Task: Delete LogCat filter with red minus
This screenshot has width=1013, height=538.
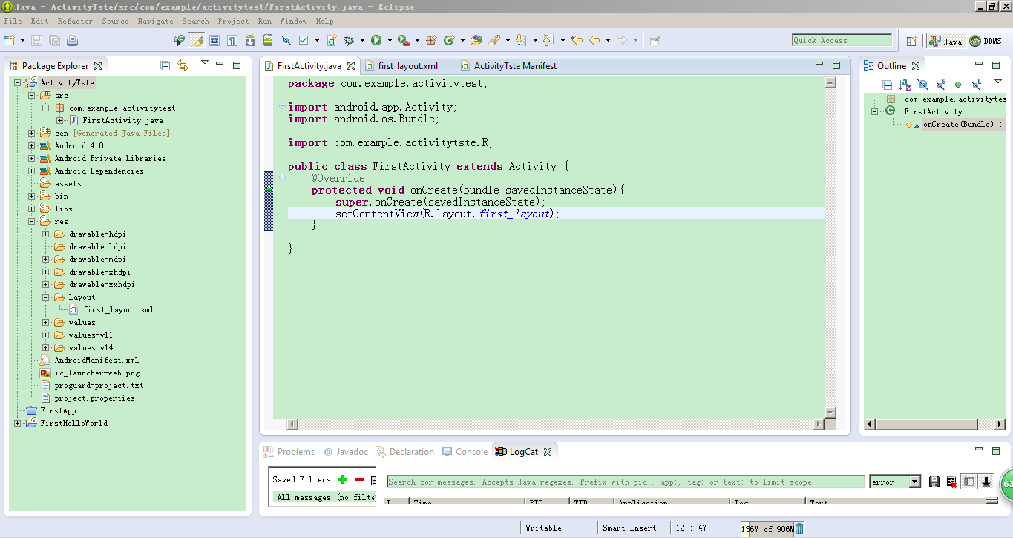Action: click(x=360, y=480)
